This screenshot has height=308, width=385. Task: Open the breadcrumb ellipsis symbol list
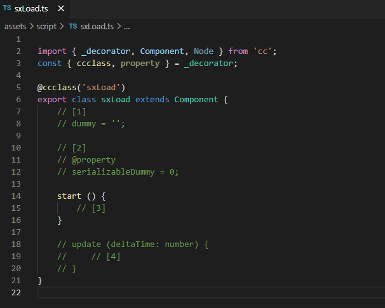(x=126, y=27)
